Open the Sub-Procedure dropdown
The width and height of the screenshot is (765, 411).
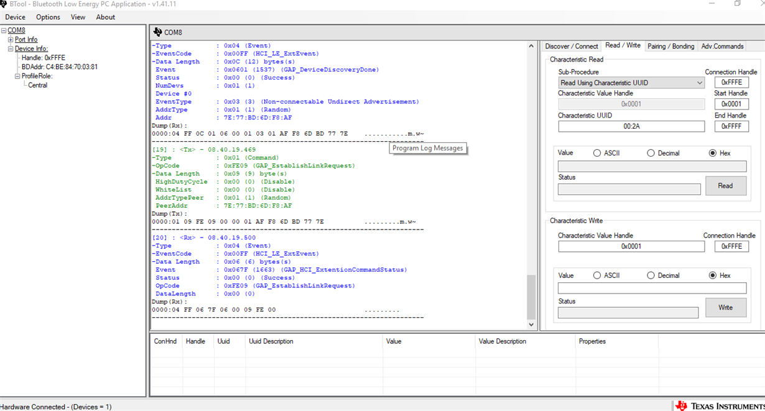(631, 83)
